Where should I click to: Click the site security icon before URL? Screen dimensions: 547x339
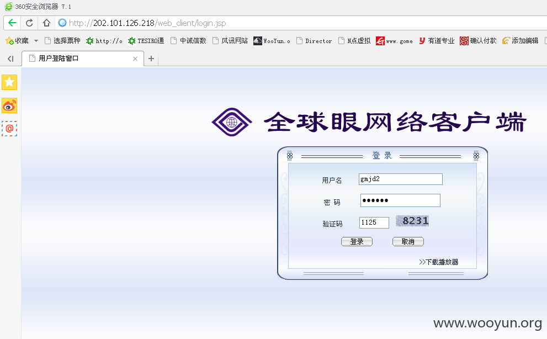click(x=62, y=23)
